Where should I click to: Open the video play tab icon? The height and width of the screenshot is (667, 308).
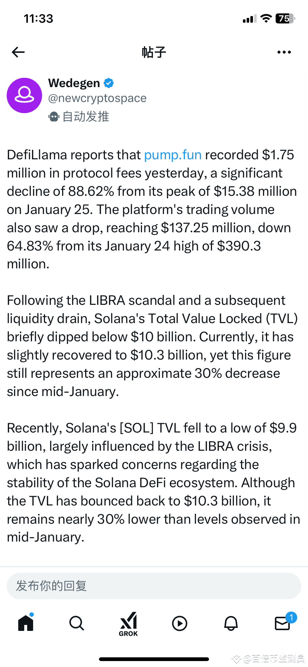180,623
